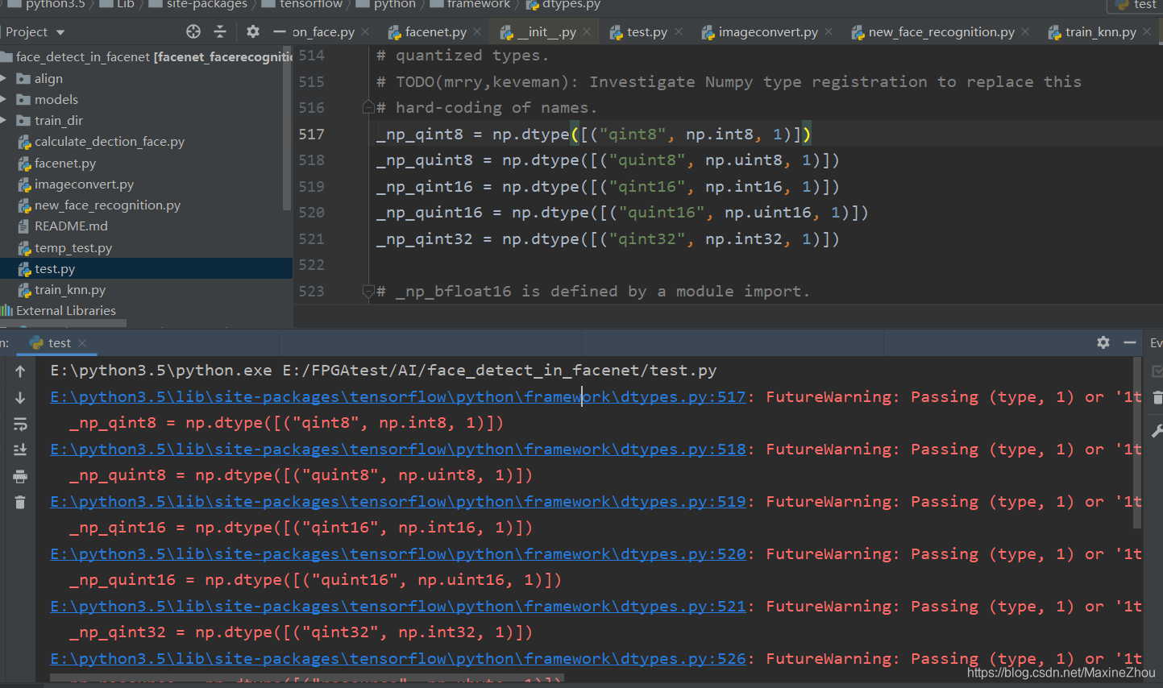This screenshot has height=688, width=1163.
Task: Click External Libraries node
Action: (66, 310)
